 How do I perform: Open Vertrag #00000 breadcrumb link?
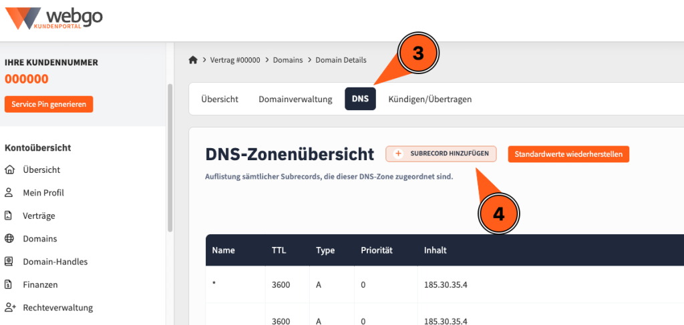(x=236, y=60)
